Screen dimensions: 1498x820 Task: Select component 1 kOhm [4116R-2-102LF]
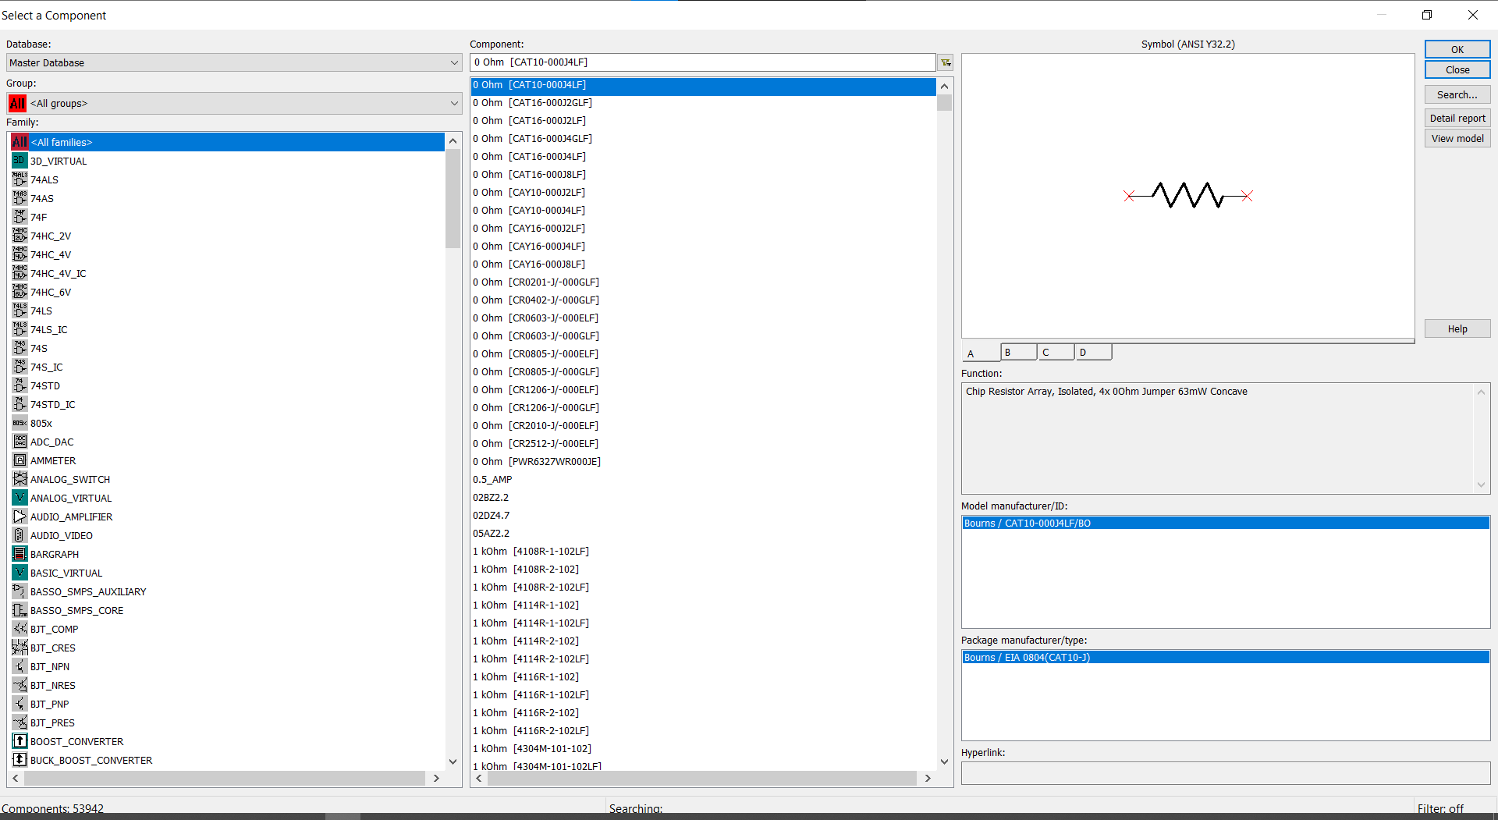703,731
